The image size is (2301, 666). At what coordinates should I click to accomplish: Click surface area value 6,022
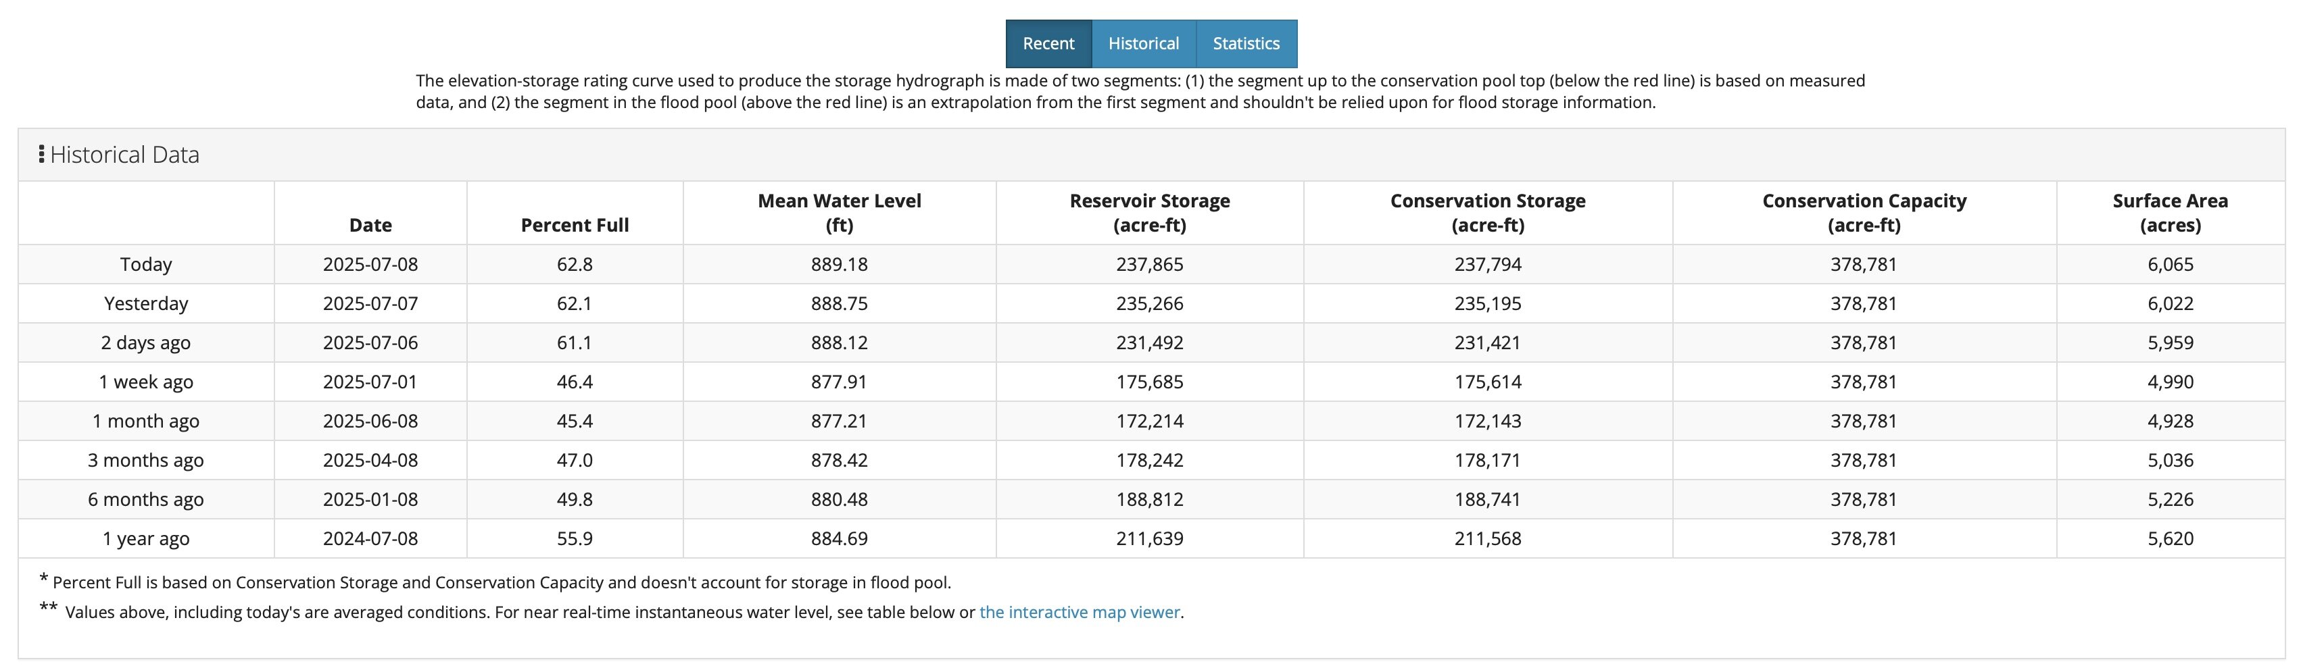click(x=2171, y=303)
